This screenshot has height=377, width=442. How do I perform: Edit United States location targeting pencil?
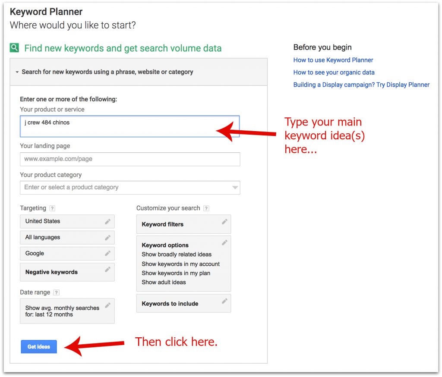coord(107,221)
